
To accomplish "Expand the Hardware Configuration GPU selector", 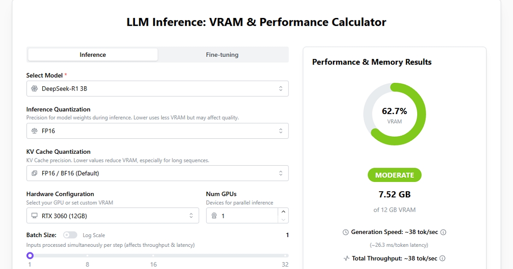I will pyautogui.click(x=113, y=216).
